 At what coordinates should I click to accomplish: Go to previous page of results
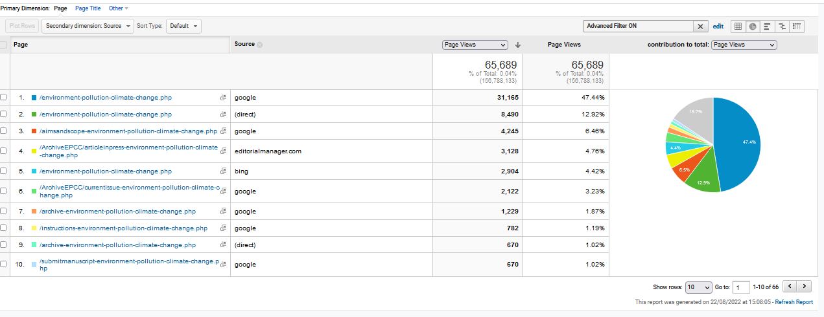point(790,287)
